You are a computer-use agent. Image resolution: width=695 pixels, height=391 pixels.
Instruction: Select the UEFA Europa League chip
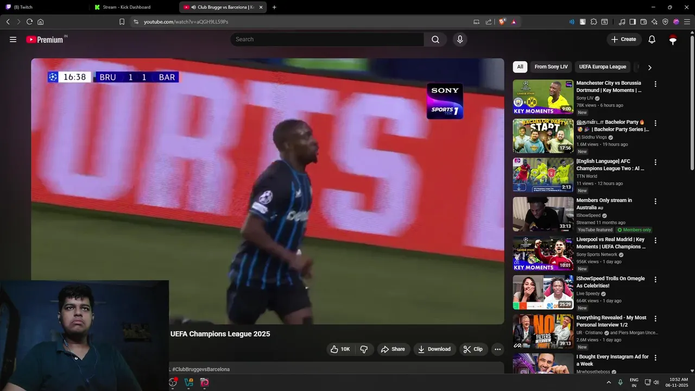coord(603,67)
